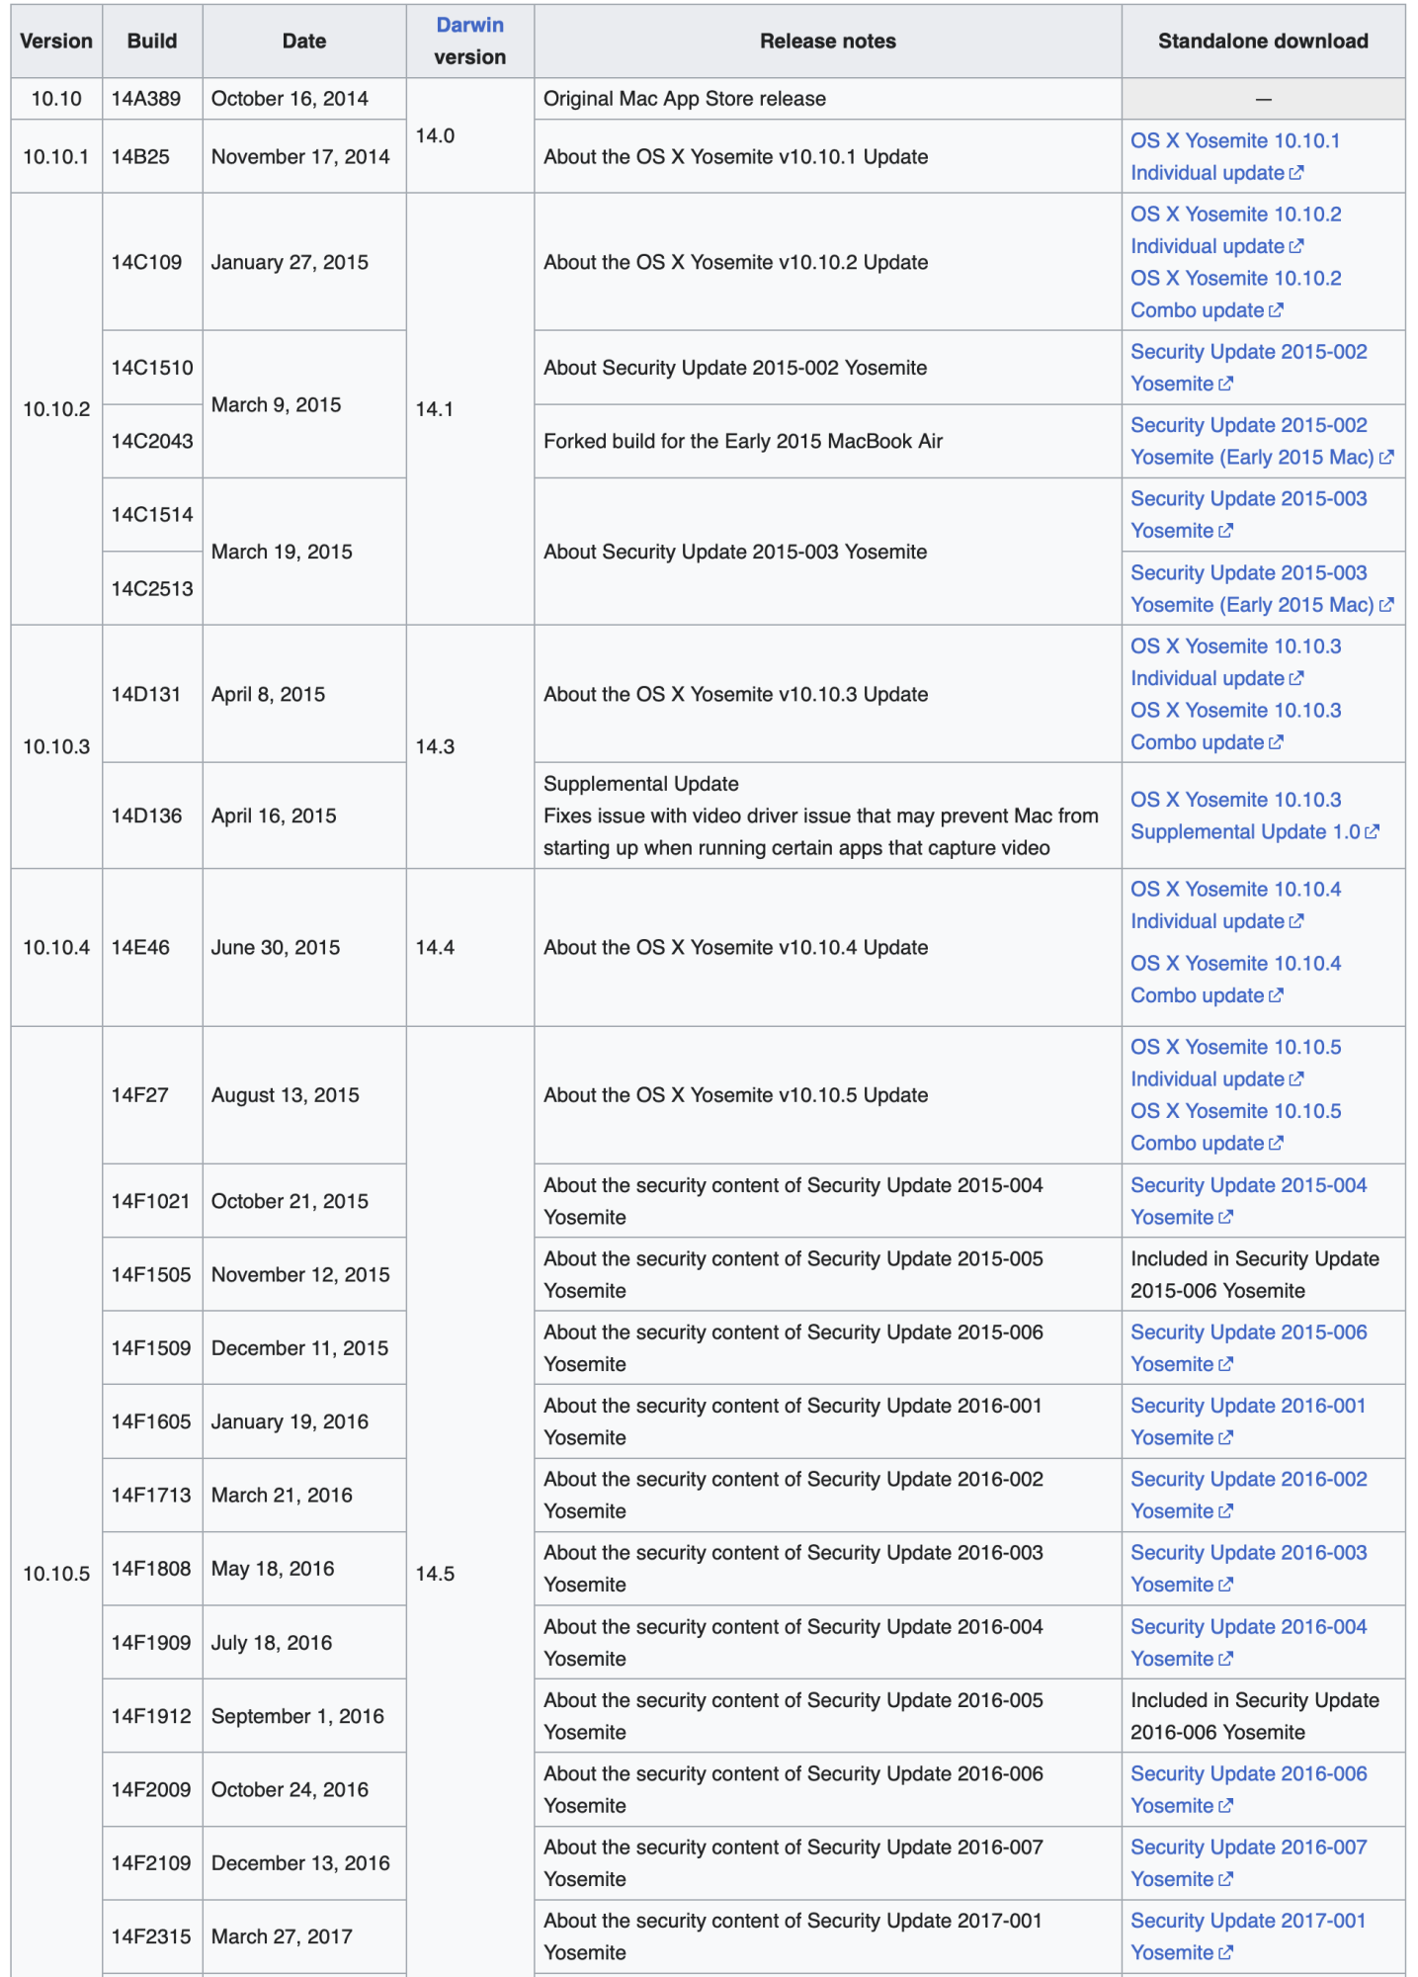
Task: Open OS X Yosemite 10.10.4 Combo update link
Action: click(x=1235, y=980)
